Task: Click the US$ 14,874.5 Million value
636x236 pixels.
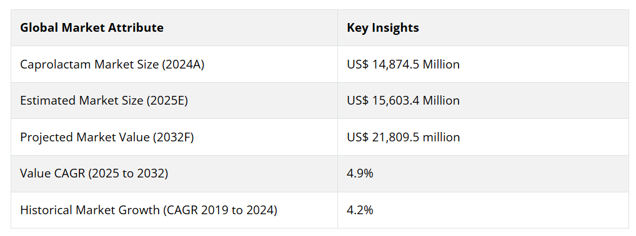Action: 403,64
